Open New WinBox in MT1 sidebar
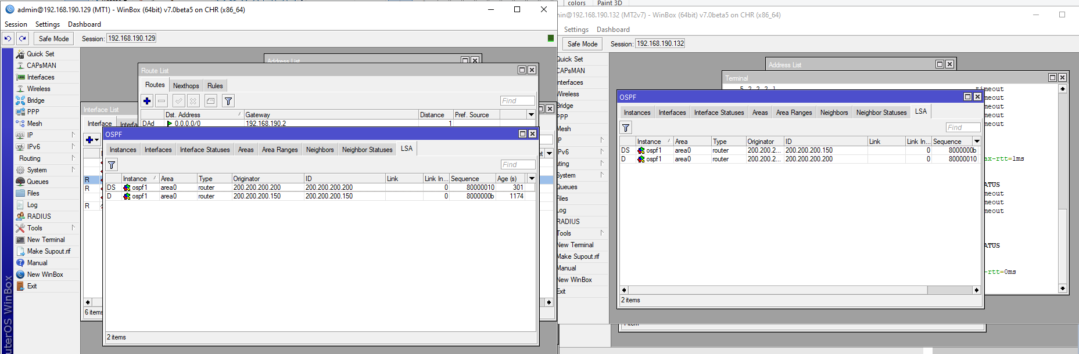The image size is (1079, 354). [x=45, y=274]
